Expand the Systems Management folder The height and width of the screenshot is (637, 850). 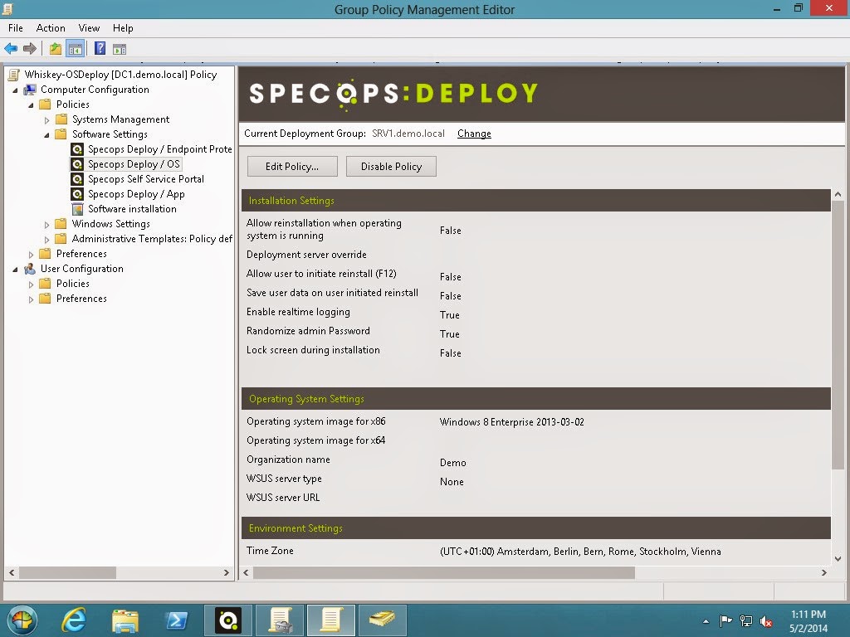(46, 119)
